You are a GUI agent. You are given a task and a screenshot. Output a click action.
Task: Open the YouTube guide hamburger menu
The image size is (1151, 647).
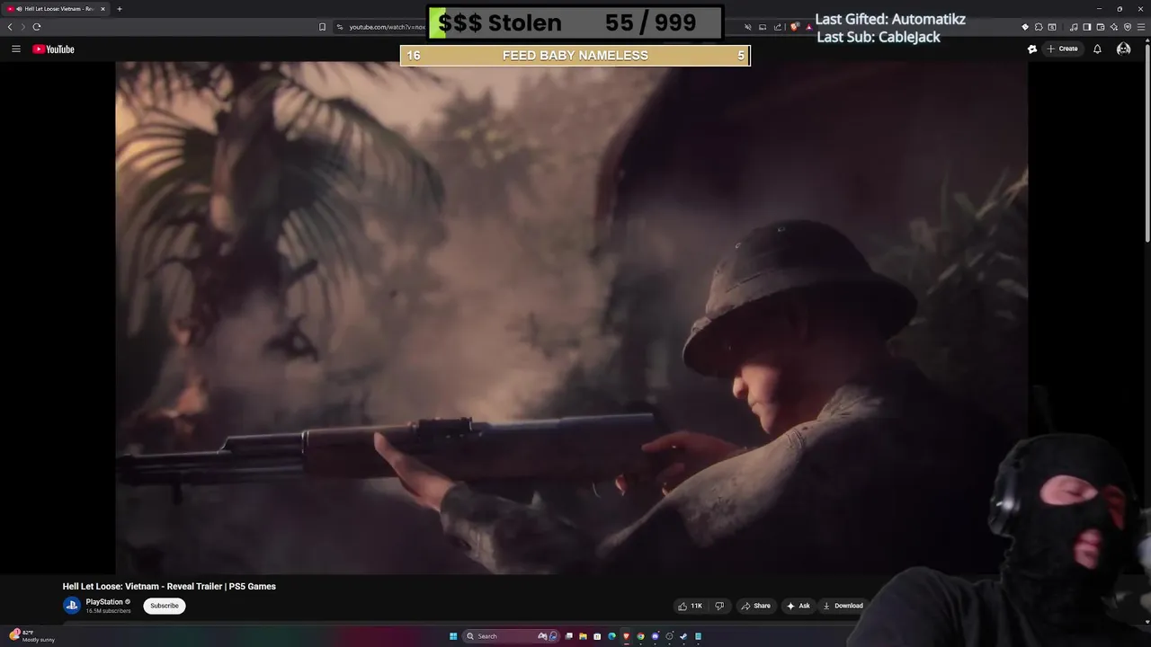click(x=16, y=49)
